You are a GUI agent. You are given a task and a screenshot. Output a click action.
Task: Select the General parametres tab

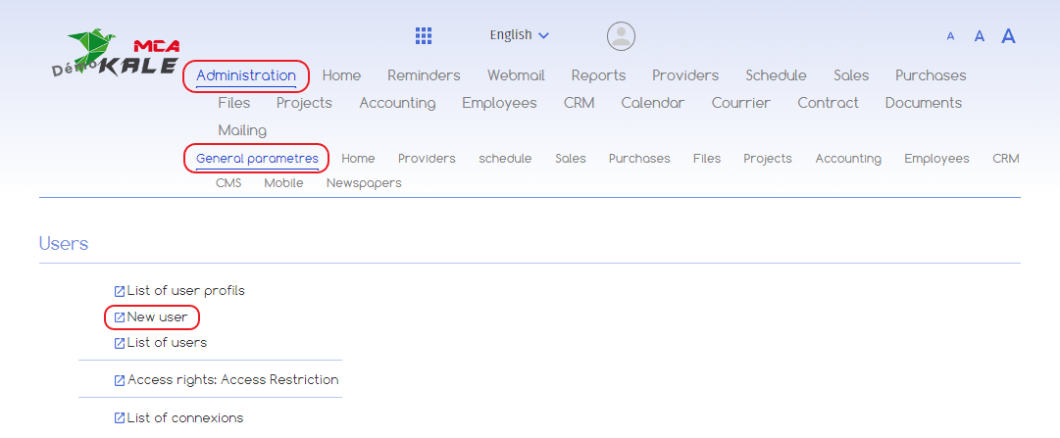257,158
